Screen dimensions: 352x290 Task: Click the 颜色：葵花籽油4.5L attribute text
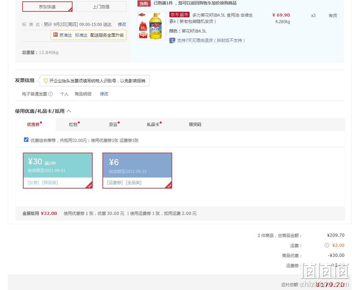(x=188, y=31)
